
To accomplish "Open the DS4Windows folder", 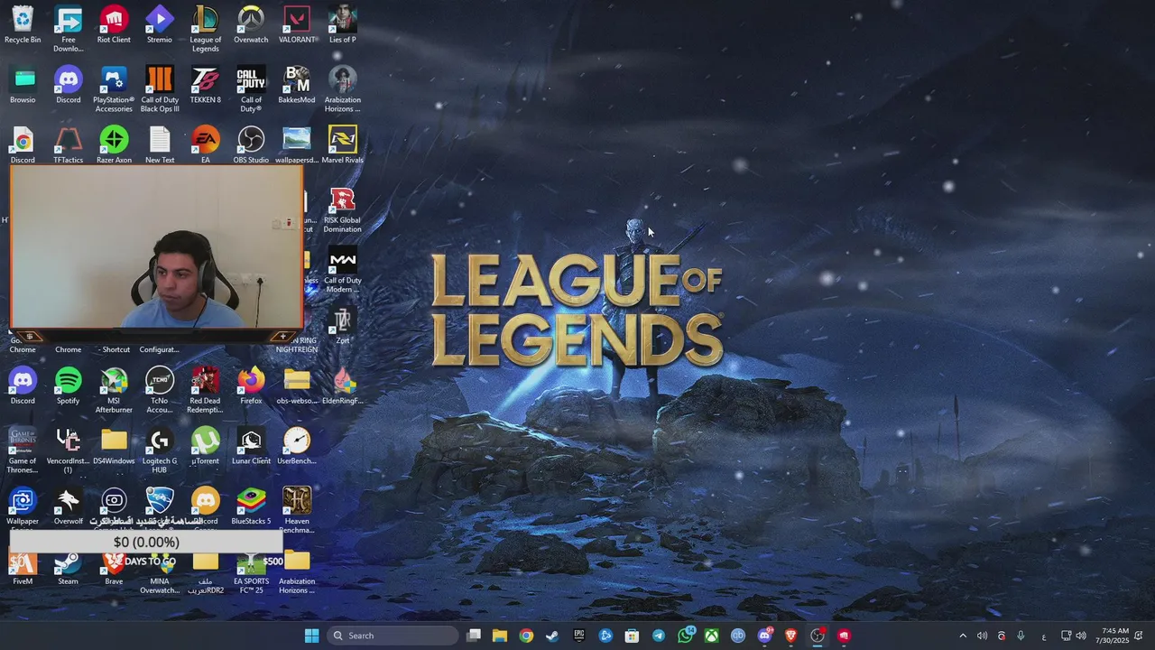I will point(114,446).
